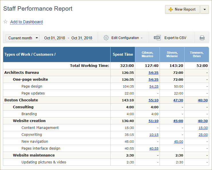Open Timmers' 25:00 Copywriting time
The width and height of the screenshot is (212, 170).
[x=203, y=135]
